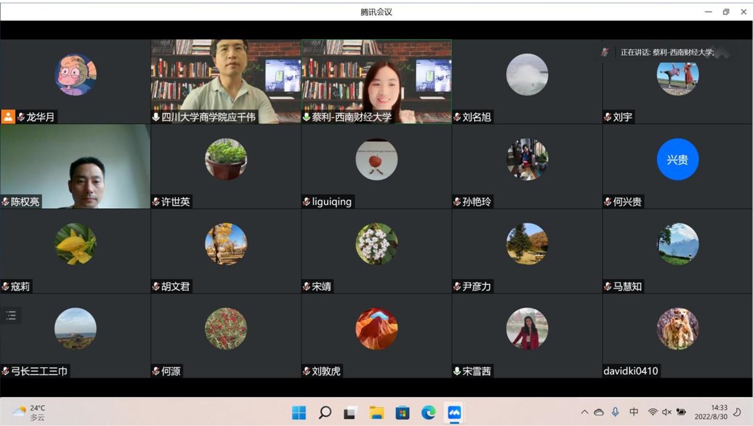Open the Tencent Meeting taskbar icon
Viewport: 753px width, 426px height.
(x=455, y=412)
